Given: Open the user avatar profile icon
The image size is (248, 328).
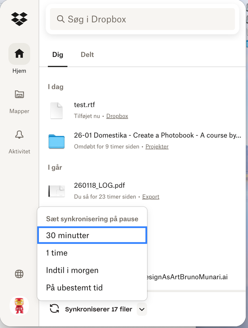Looking at the screenshot, I should (x=19, y=306).
